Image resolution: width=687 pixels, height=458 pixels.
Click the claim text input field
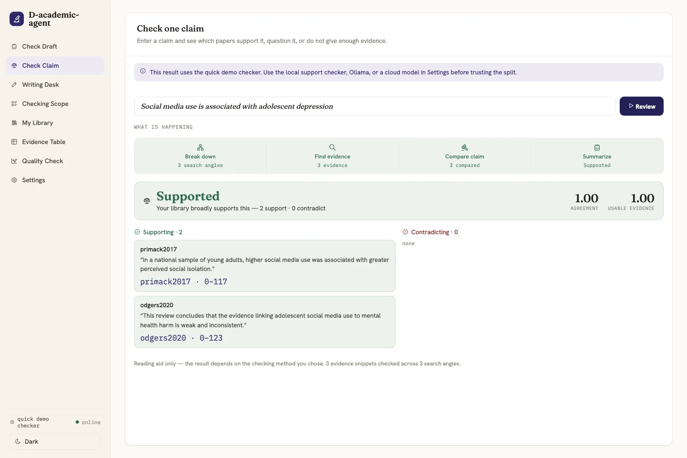pos(375,106)
